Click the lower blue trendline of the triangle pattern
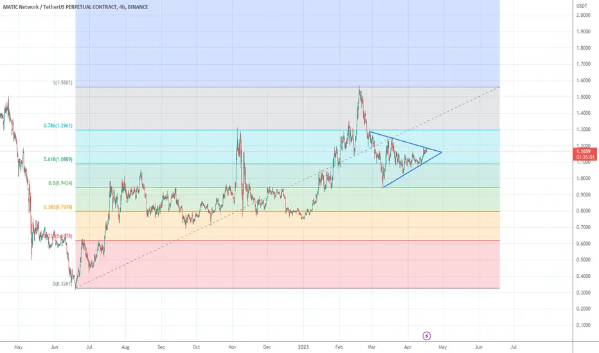599x353 pixels. click(412, 170)
